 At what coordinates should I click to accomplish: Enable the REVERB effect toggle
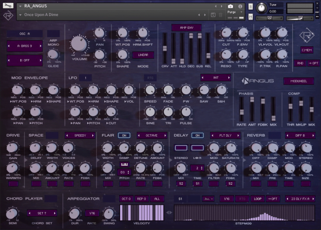click(274, 136)
